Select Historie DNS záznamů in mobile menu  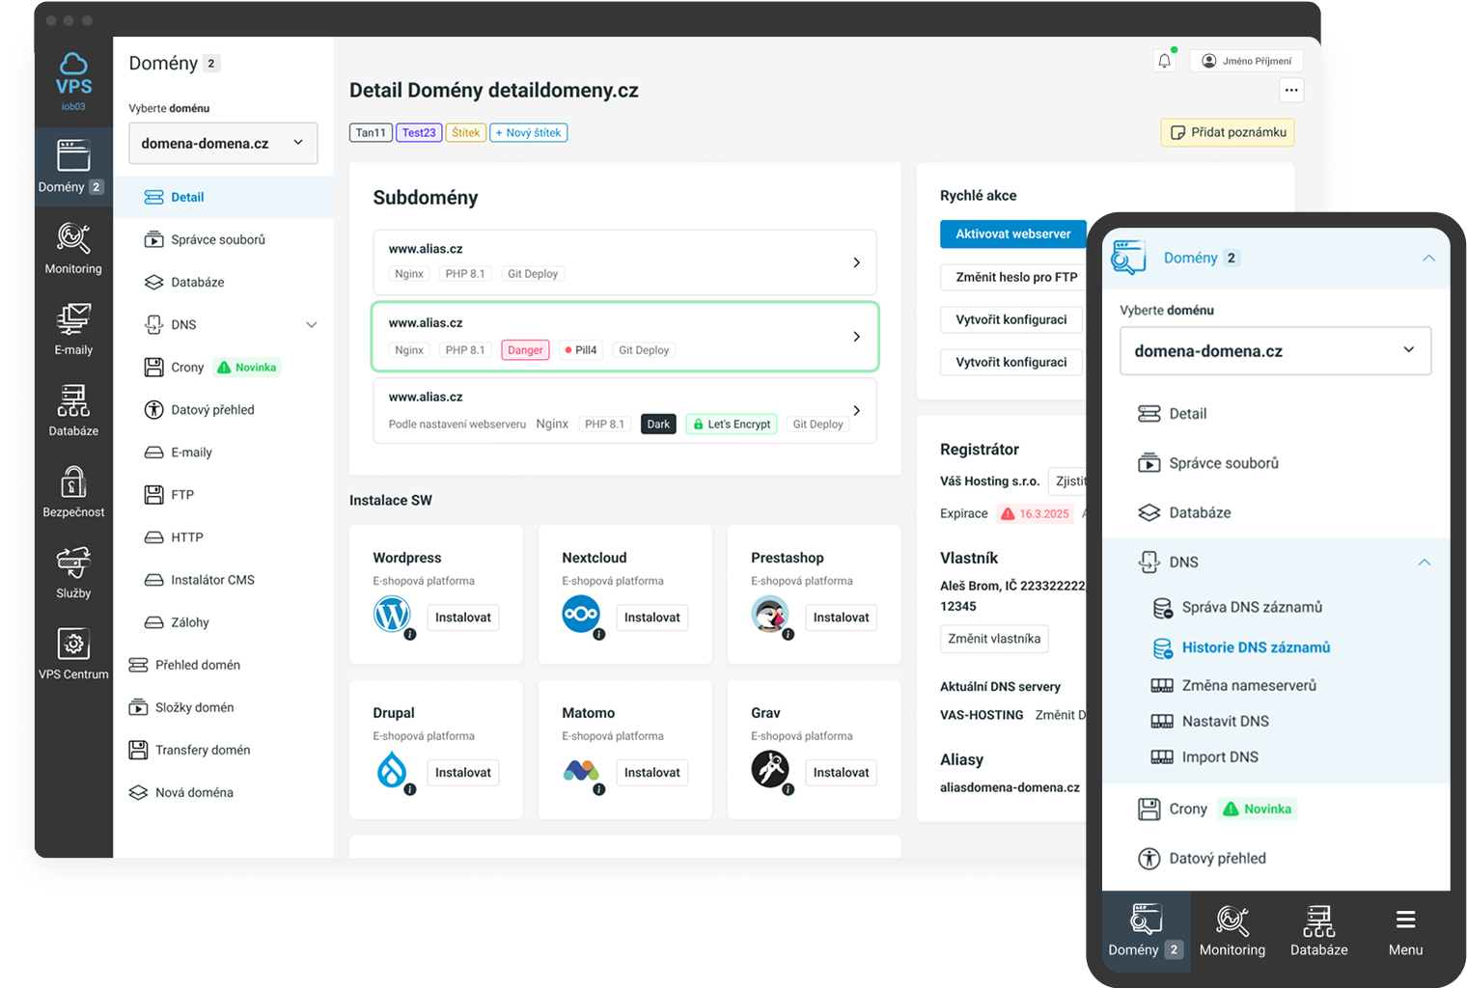click(x=1255, y=647)
